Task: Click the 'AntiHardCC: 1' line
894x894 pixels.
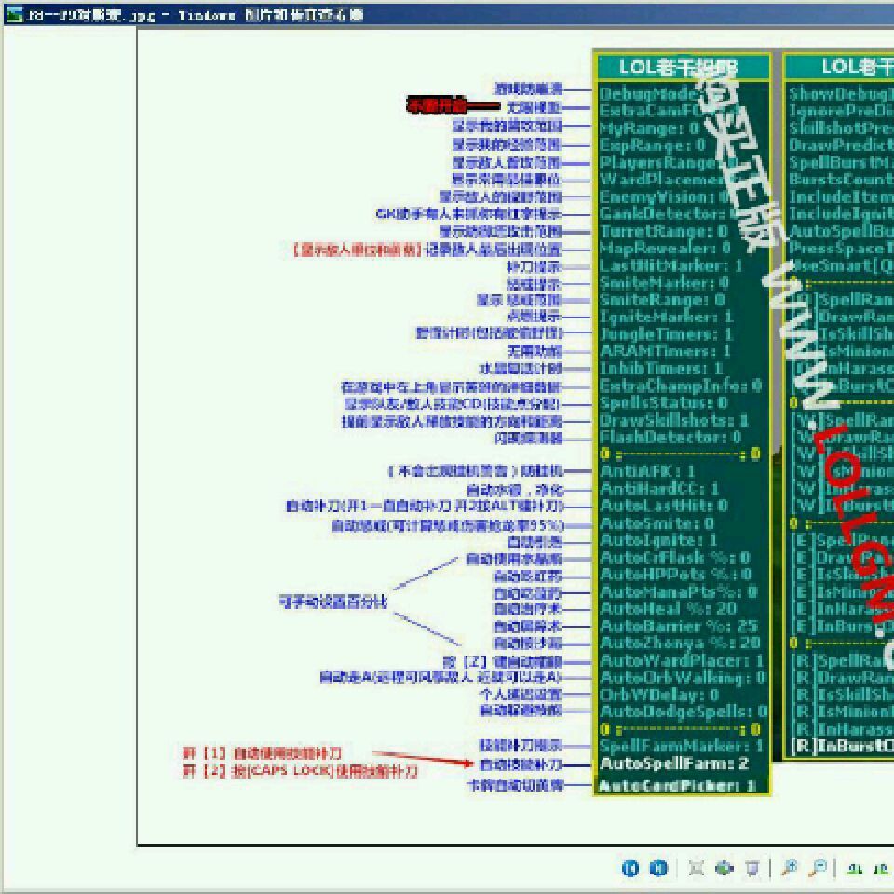Action: coord(659,489)
